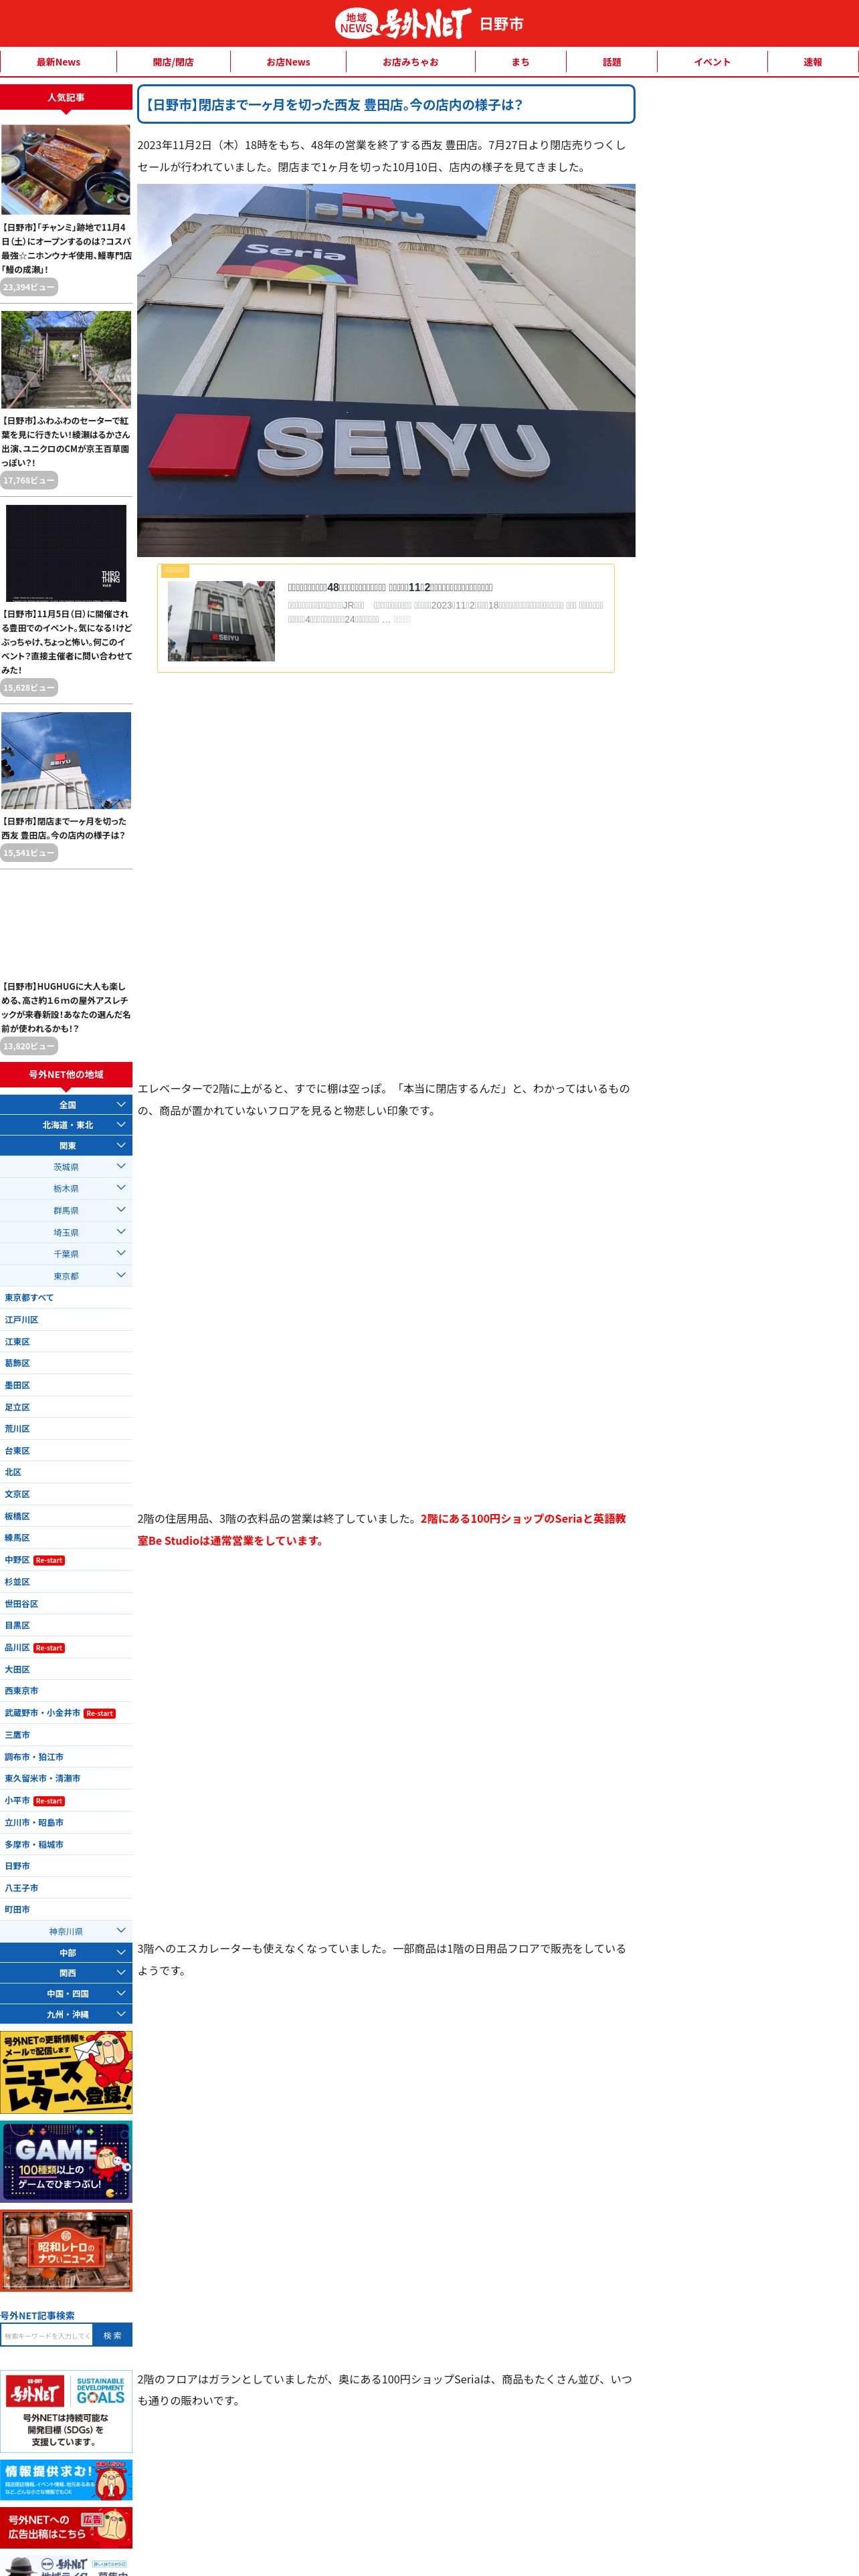Expand the 神奈川県 prefecture row
This screenshot has height=2576, width=859.
pyautogui.click(x=66, y=1931)
